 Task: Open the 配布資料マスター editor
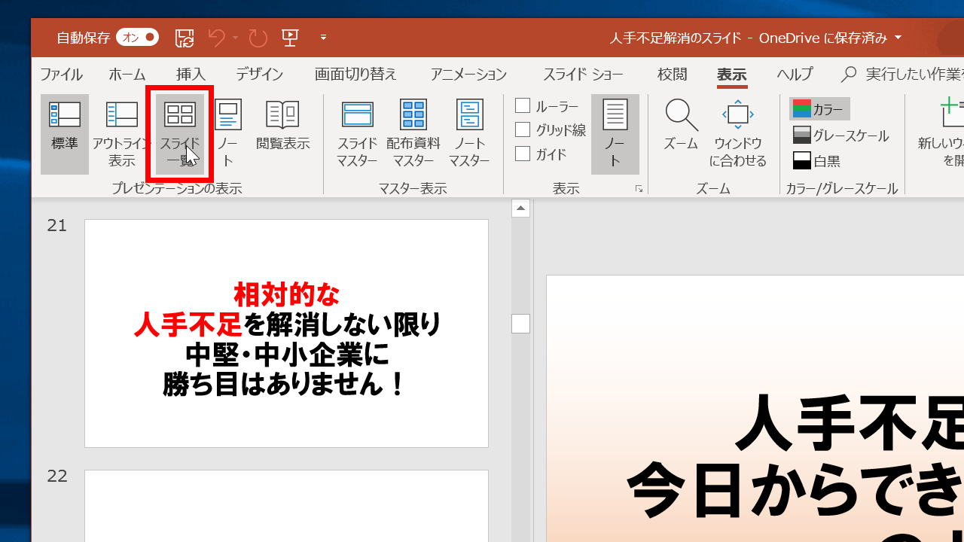413,134
